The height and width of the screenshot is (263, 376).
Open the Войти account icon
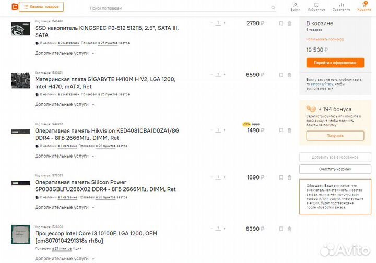pyautogui.click(x=296, y=7)
